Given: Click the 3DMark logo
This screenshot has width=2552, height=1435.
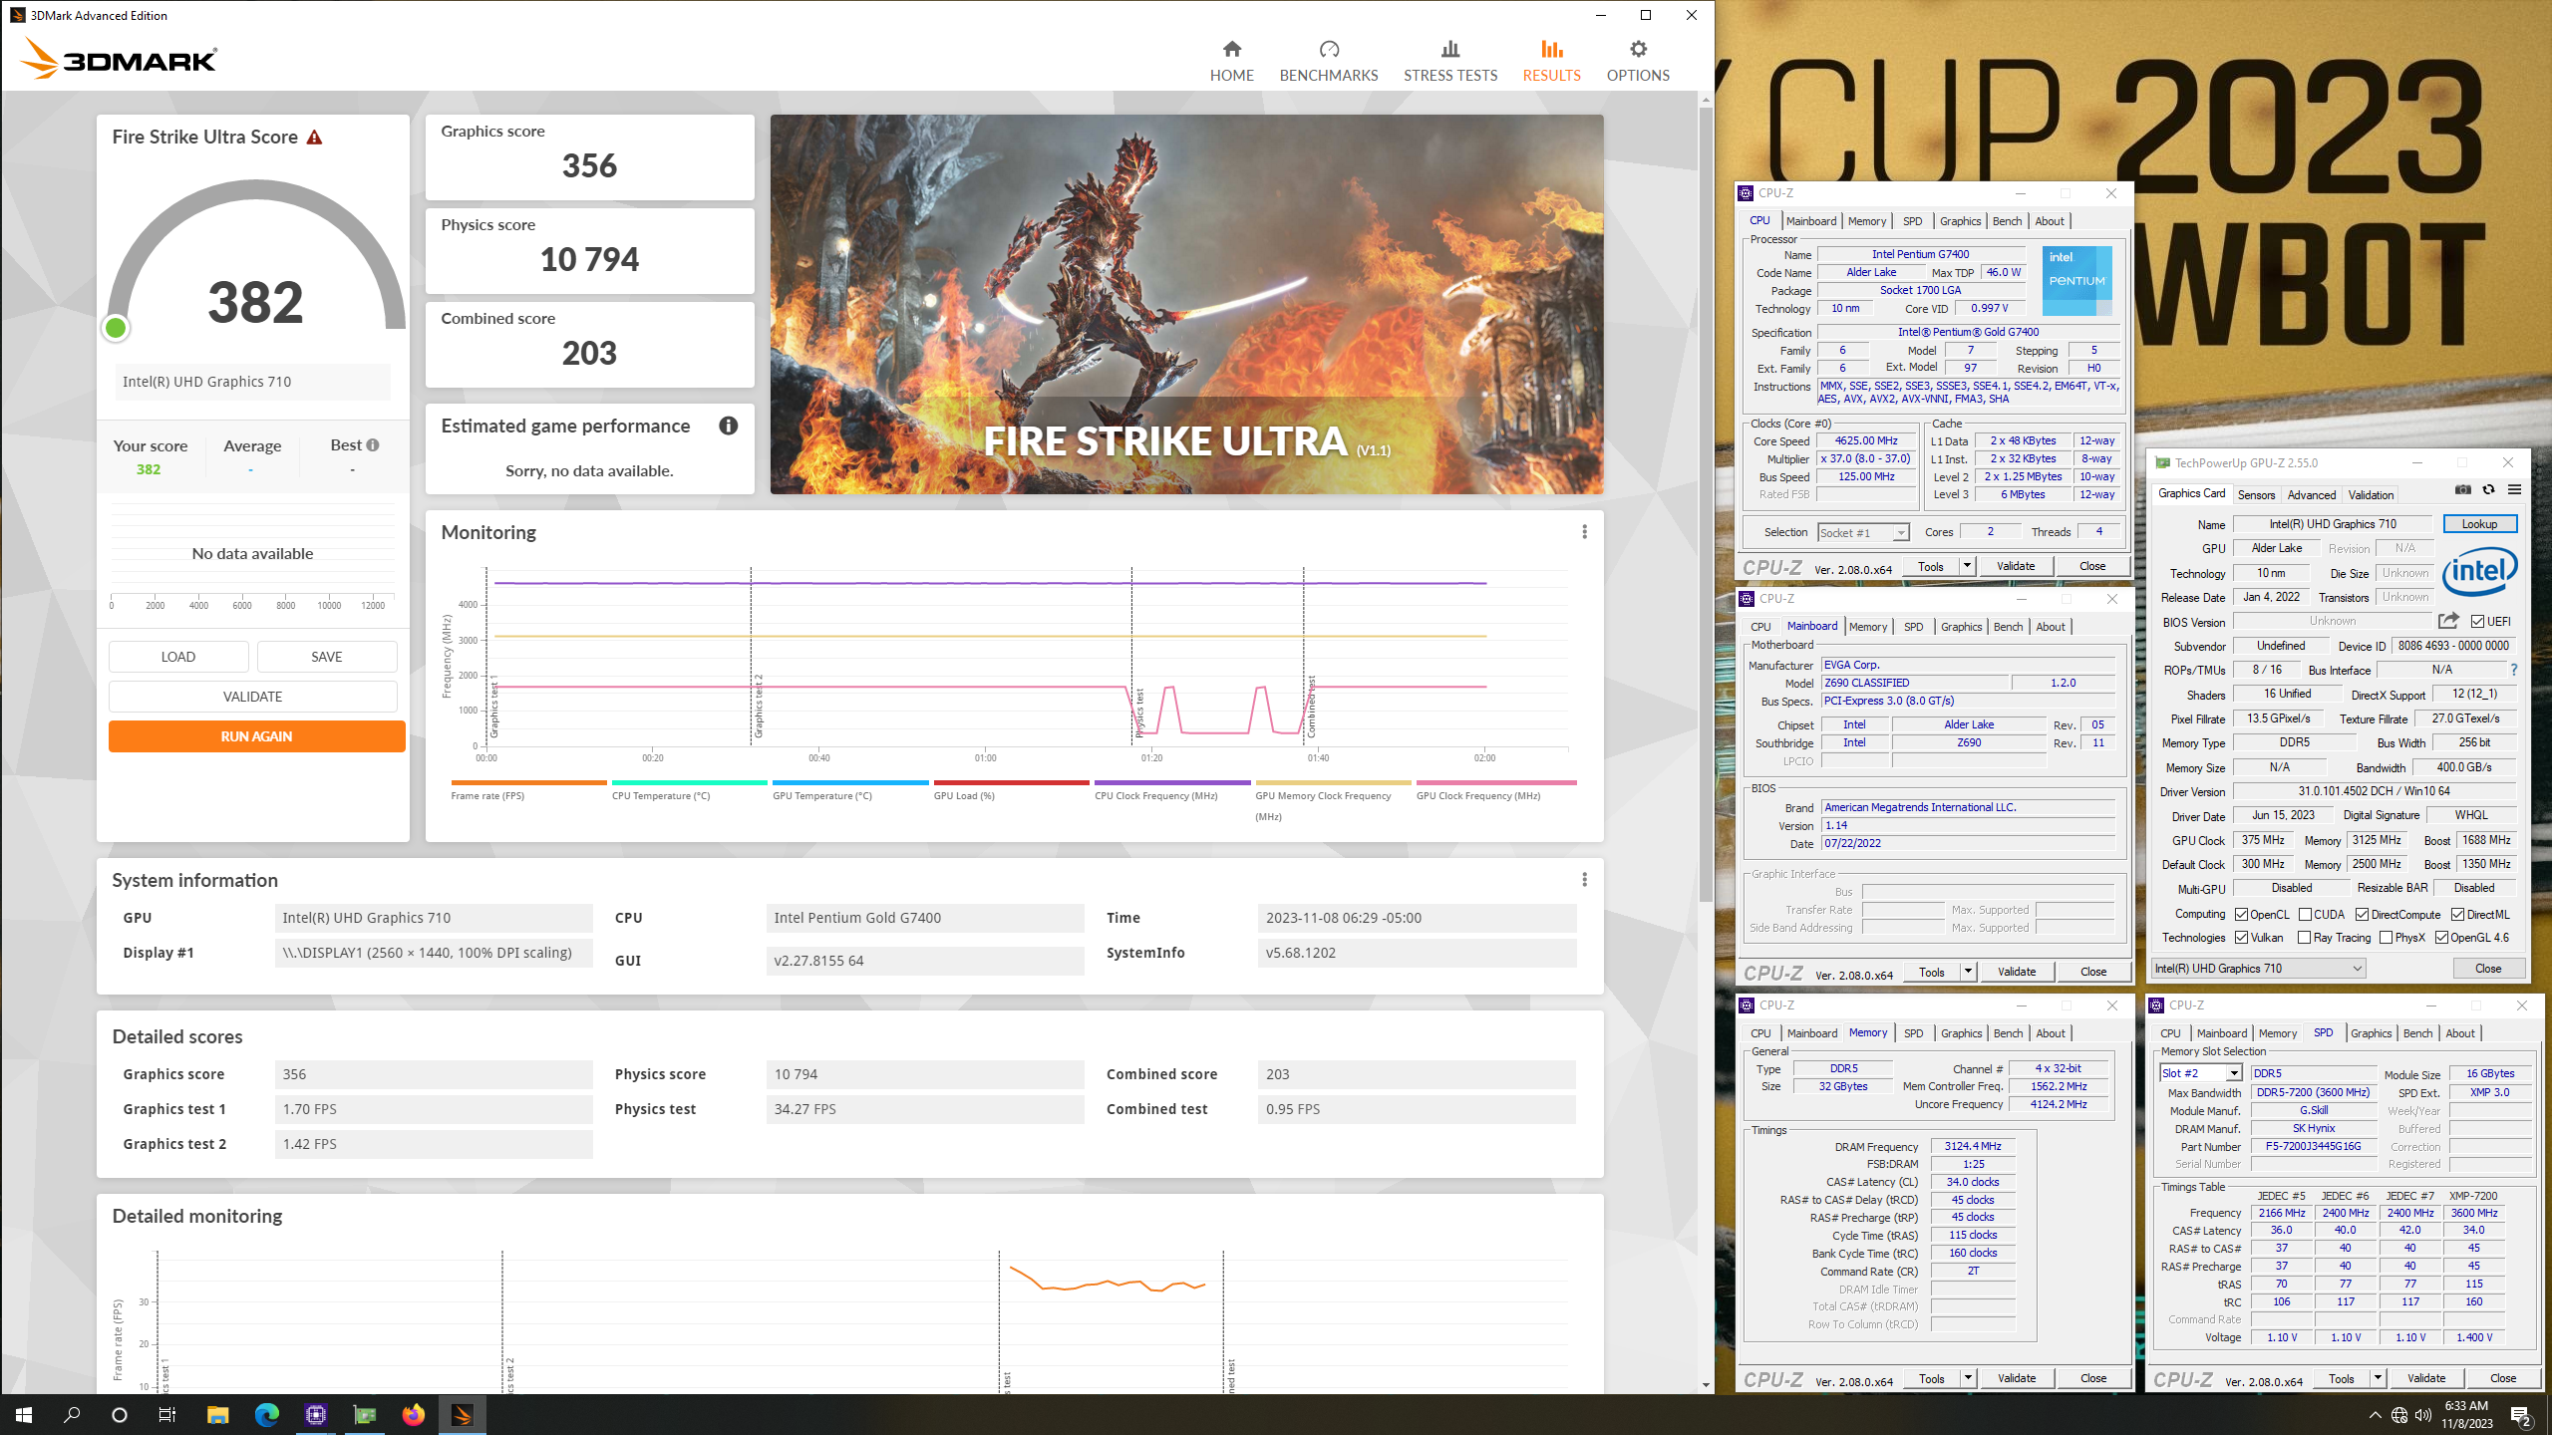Looking at the screenshot, I should coord(118,59).
